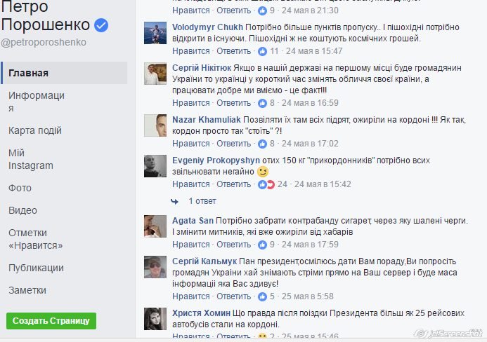Open Volodymyr Chukh's profile name link
The width and height of the screenshot is (487, 342).
(x=207, y=27)
